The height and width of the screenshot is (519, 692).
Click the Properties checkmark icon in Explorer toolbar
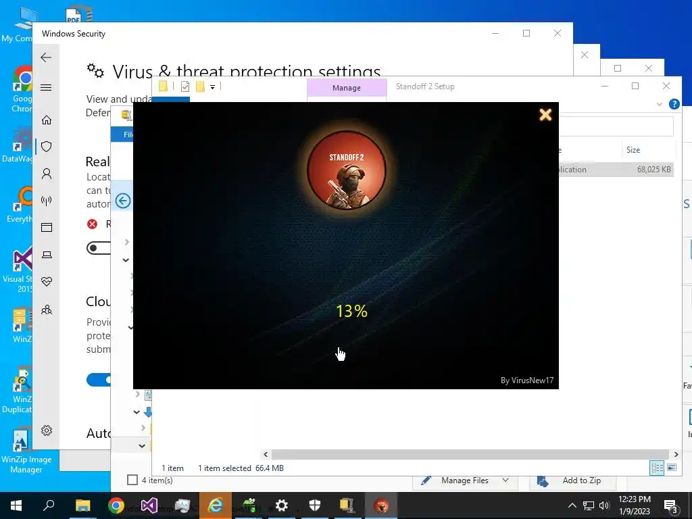185,86
